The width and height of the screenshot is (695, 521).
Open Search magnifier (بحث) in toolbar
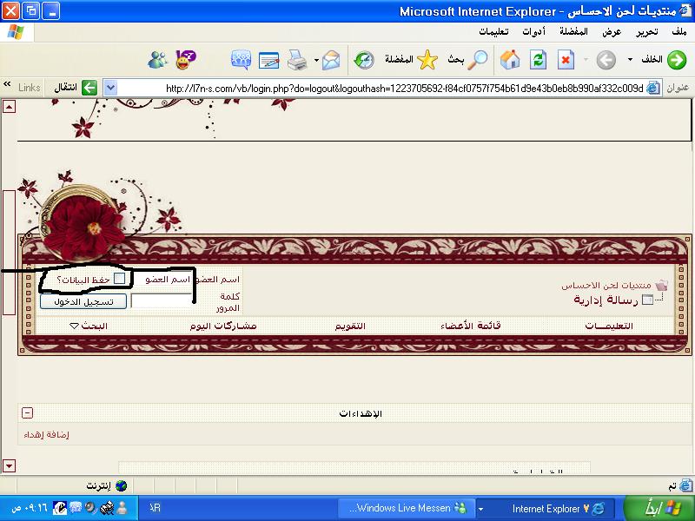pos(467,60)
